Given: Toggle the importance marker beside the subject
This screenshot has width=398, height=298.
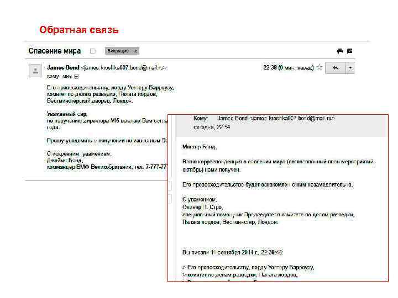Looking at the screenshot, I should [93, 51].
